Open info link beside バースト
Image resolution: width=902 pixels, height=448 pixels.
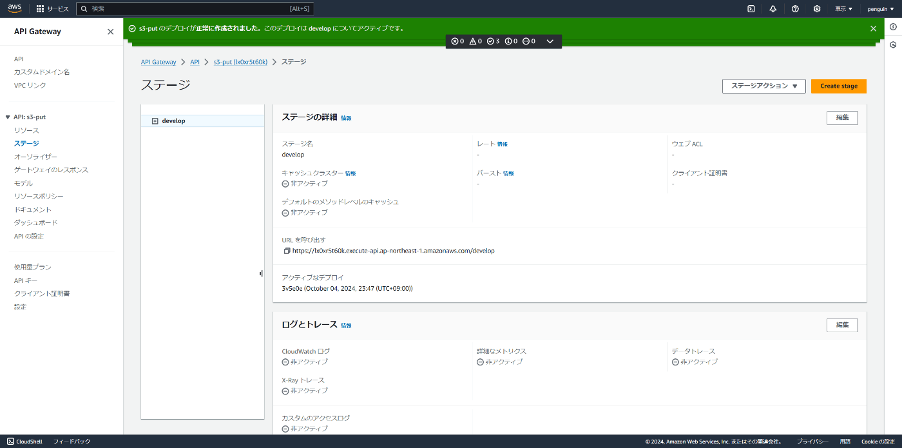[x=508, y=173]
